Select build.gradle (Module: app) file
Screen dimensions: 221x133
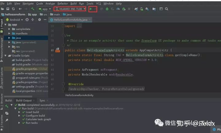pos(30,65)
